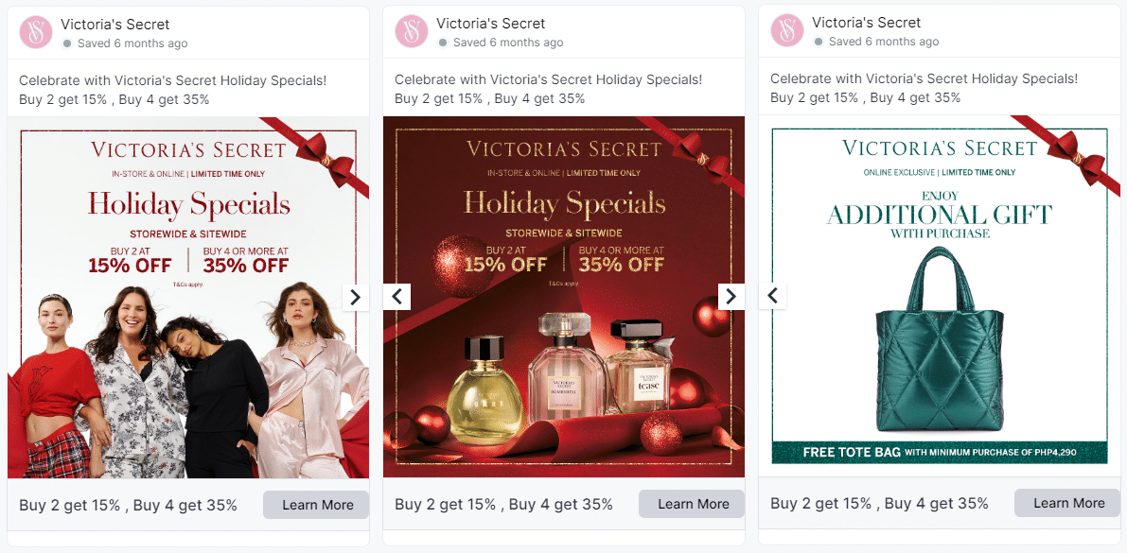Screen dimensions: 1127x553
Task: Click the third card's Victoria's Secret logo avatar
Action: point(787,31)
